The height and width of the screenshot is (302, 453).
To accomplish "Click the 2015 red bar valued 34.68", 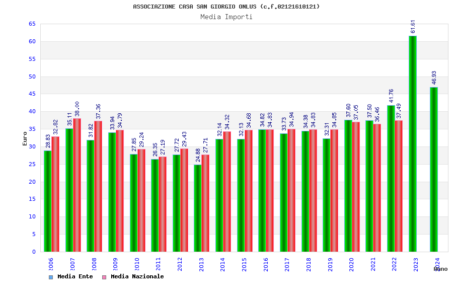I will pyautogui.click(x=249, y=191).
